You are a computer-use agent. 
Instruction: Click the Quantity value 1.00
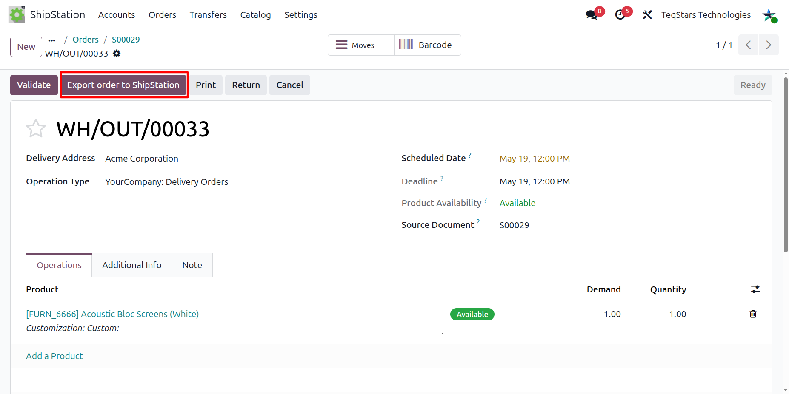click(x=678, y=314)
